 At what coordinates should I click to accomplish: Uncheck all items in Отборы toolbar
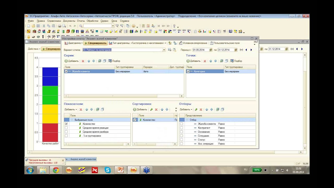[x=222, y=110]
